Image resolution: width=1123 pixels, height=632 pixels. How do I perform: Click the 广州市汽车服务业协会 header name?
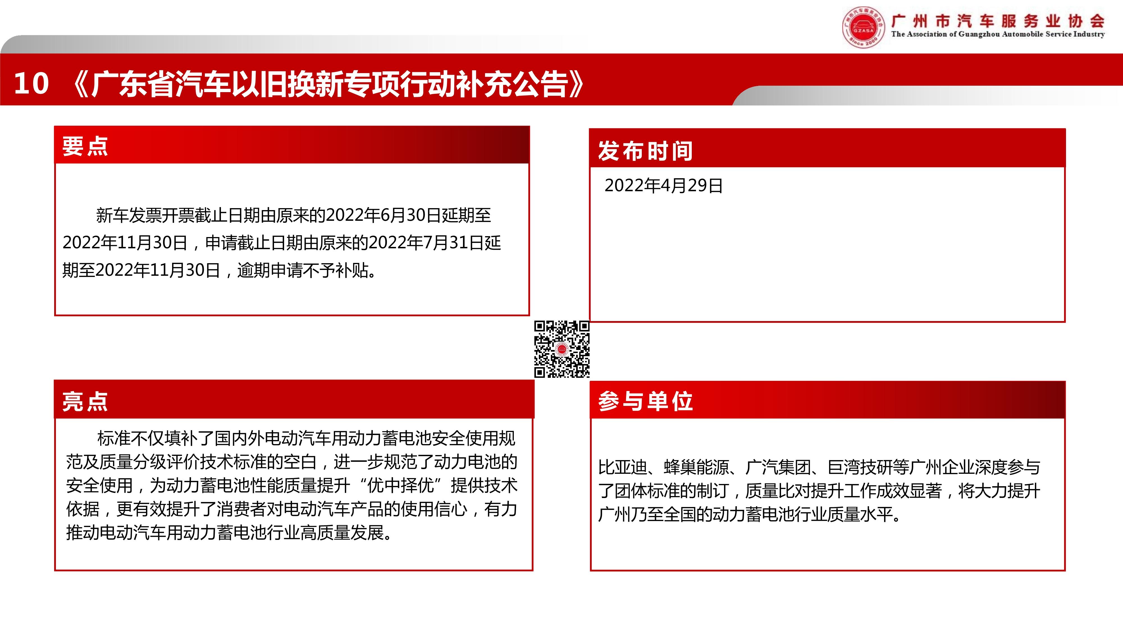[x=998, y=21]
